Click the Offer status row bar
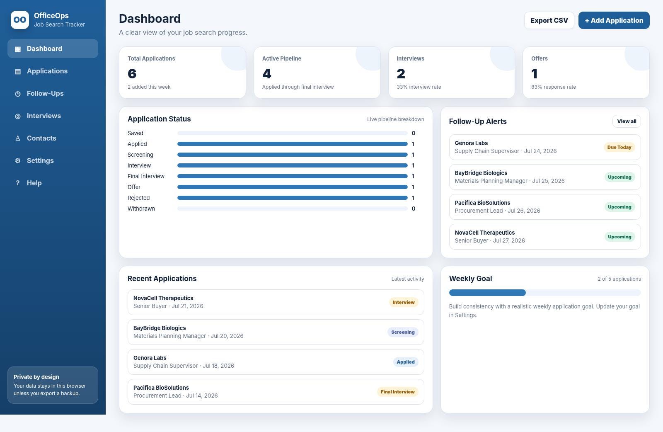 click(292, 187)
